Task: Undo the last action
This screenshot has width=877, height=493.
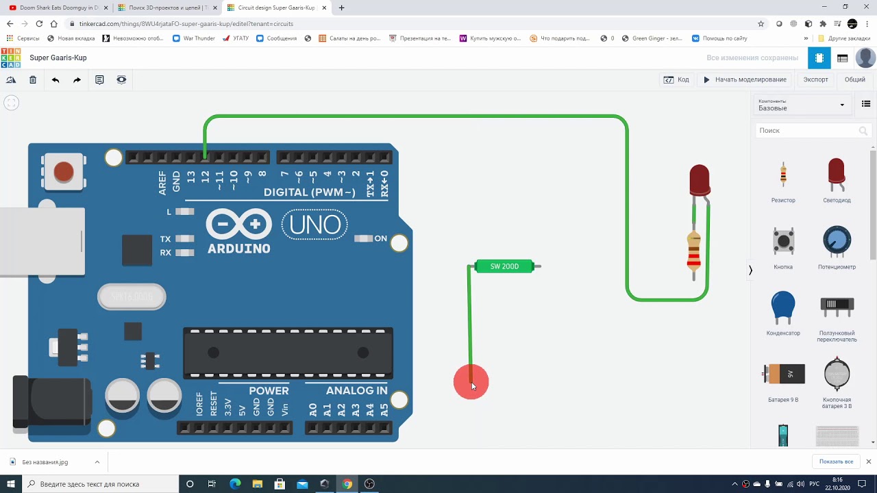Action: click(55, 80)
